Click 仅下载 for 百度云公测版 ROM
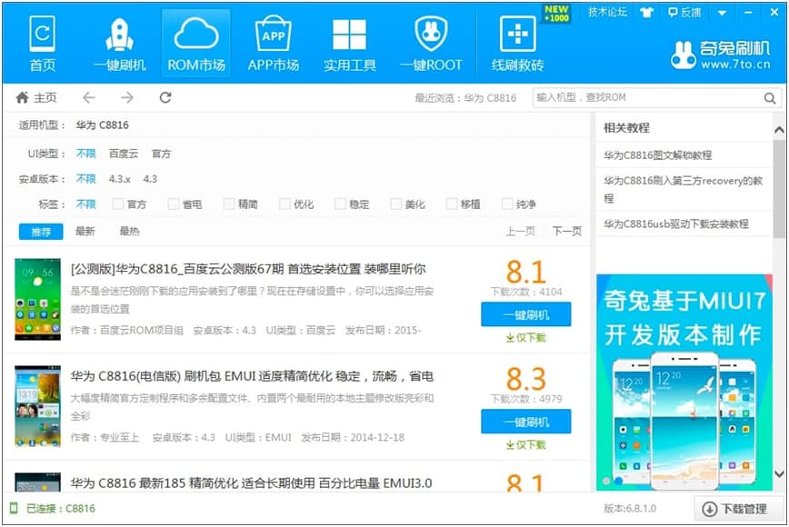 coord(525,337)
